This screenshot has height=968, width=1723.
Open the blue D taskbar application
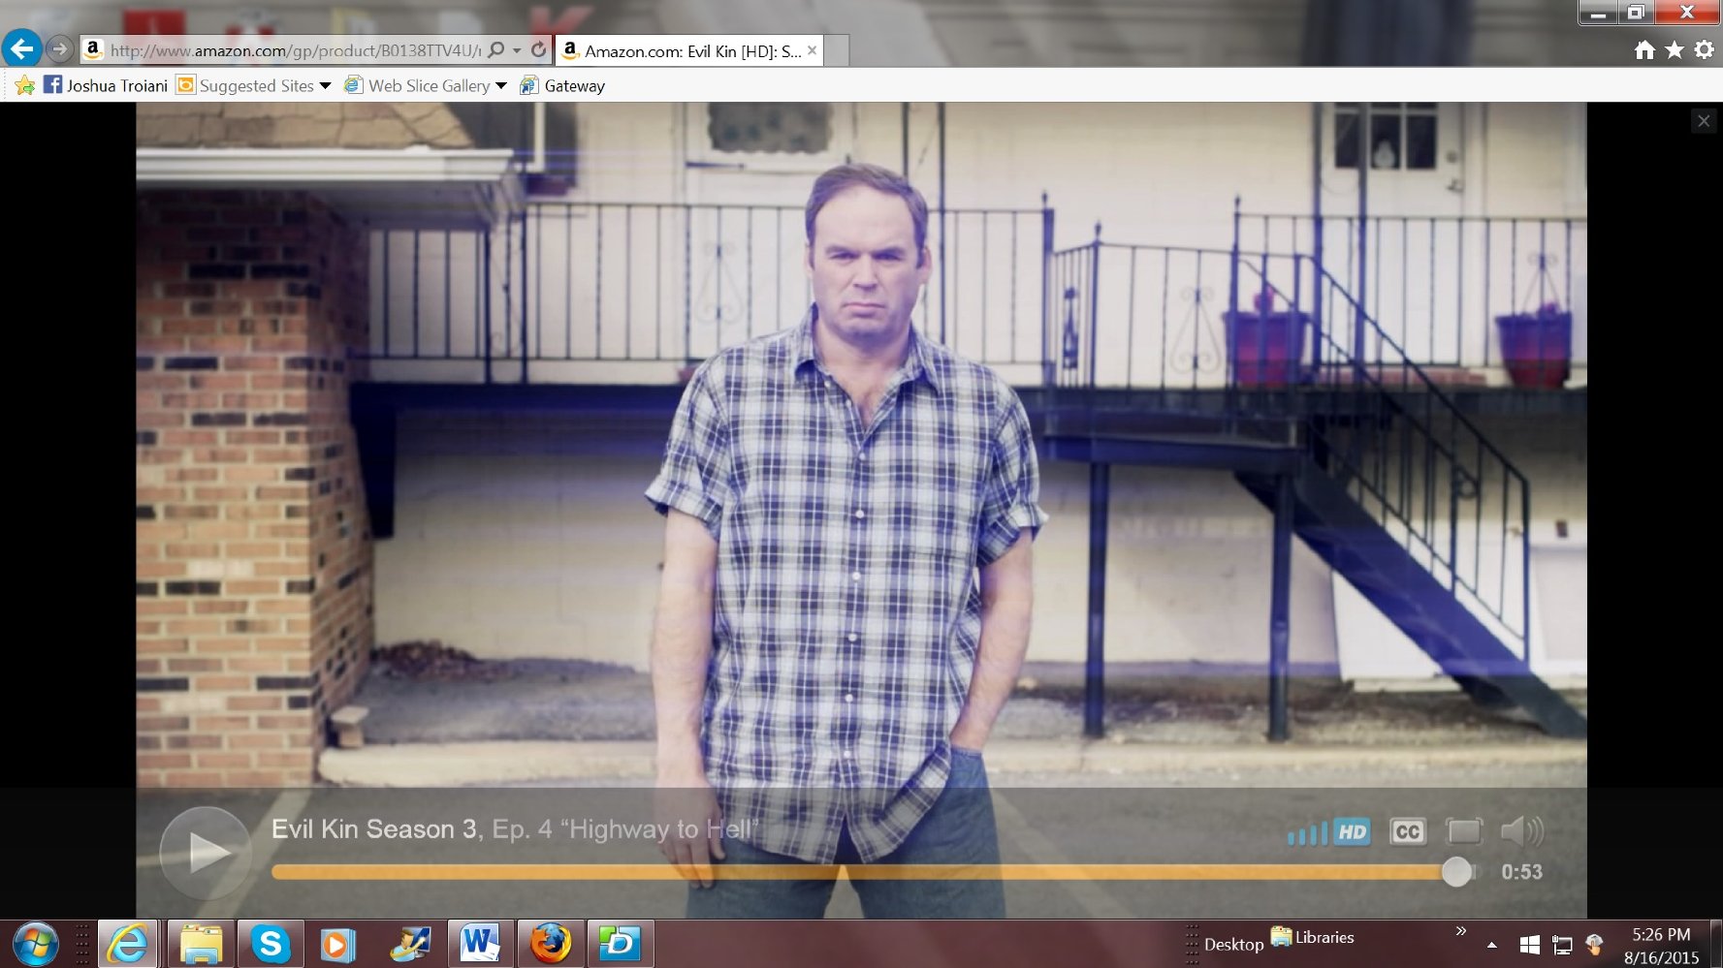pyautogui.click(x=620, y=944)
